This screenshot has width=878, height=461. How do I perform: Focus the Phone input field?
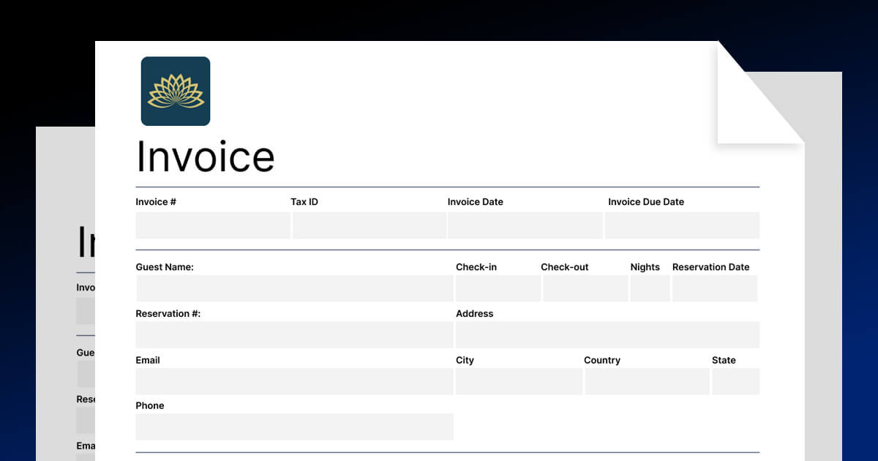tap(294, 427)
